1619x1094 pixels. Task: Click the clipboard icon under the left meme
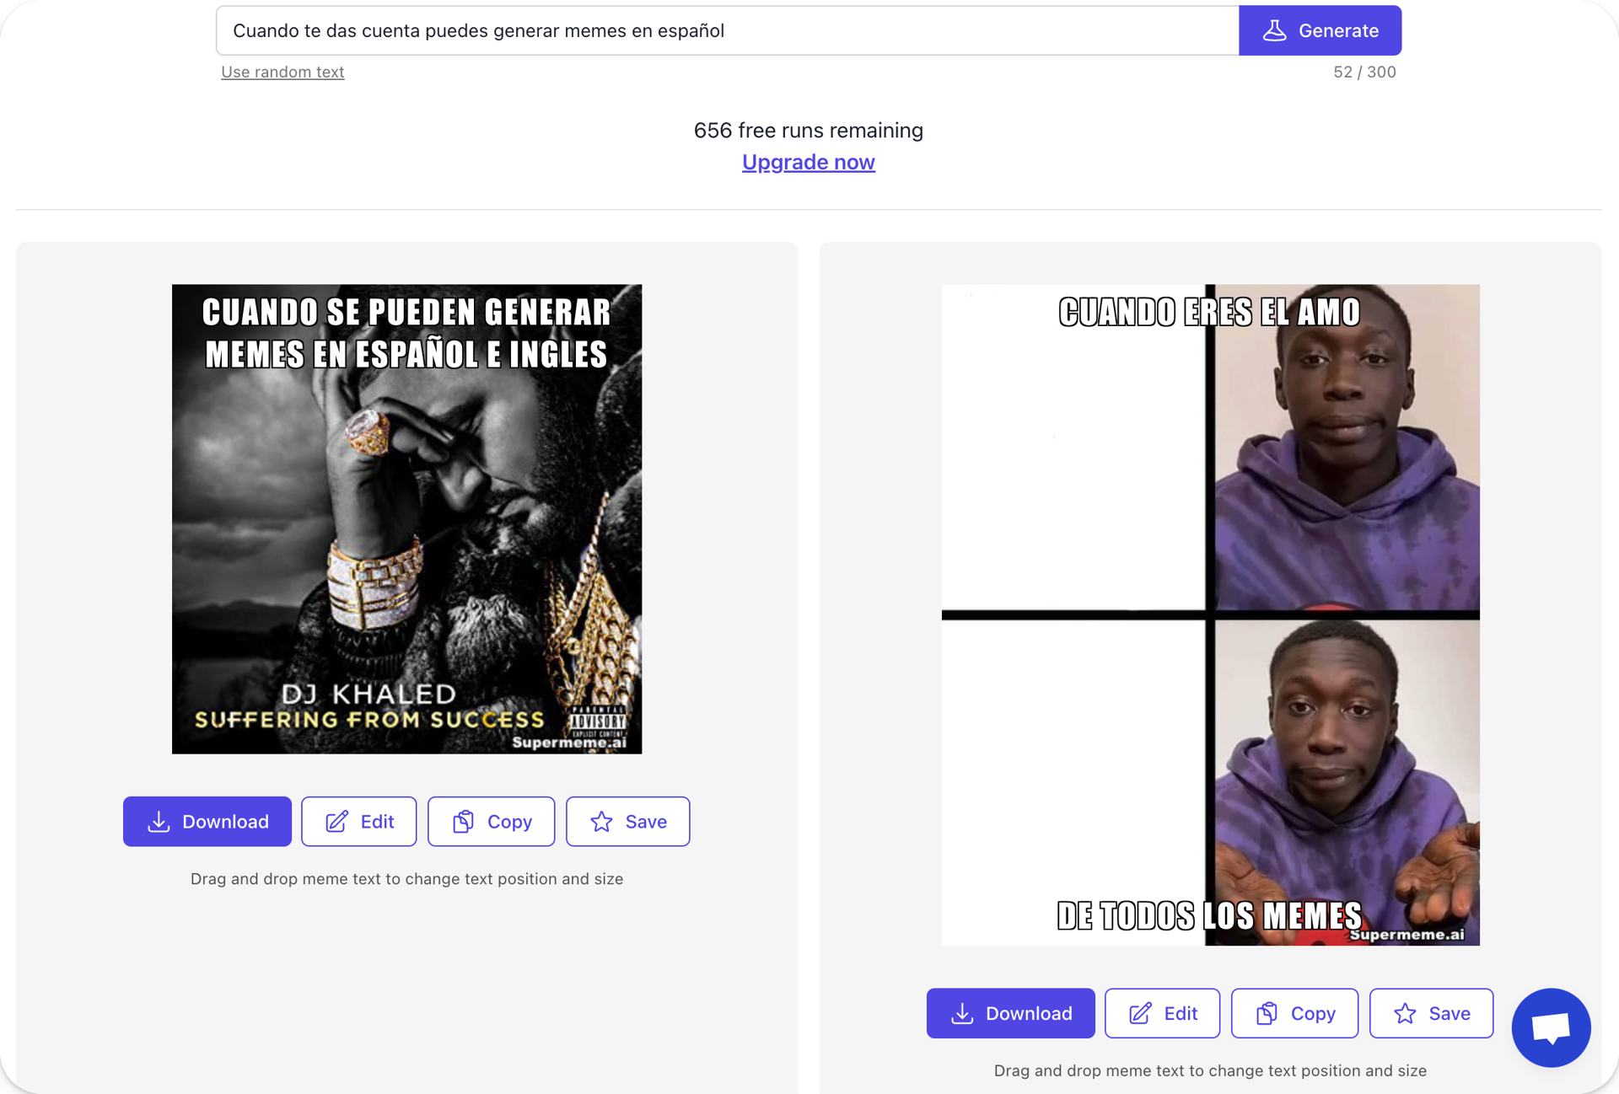(x=463, y=821)
